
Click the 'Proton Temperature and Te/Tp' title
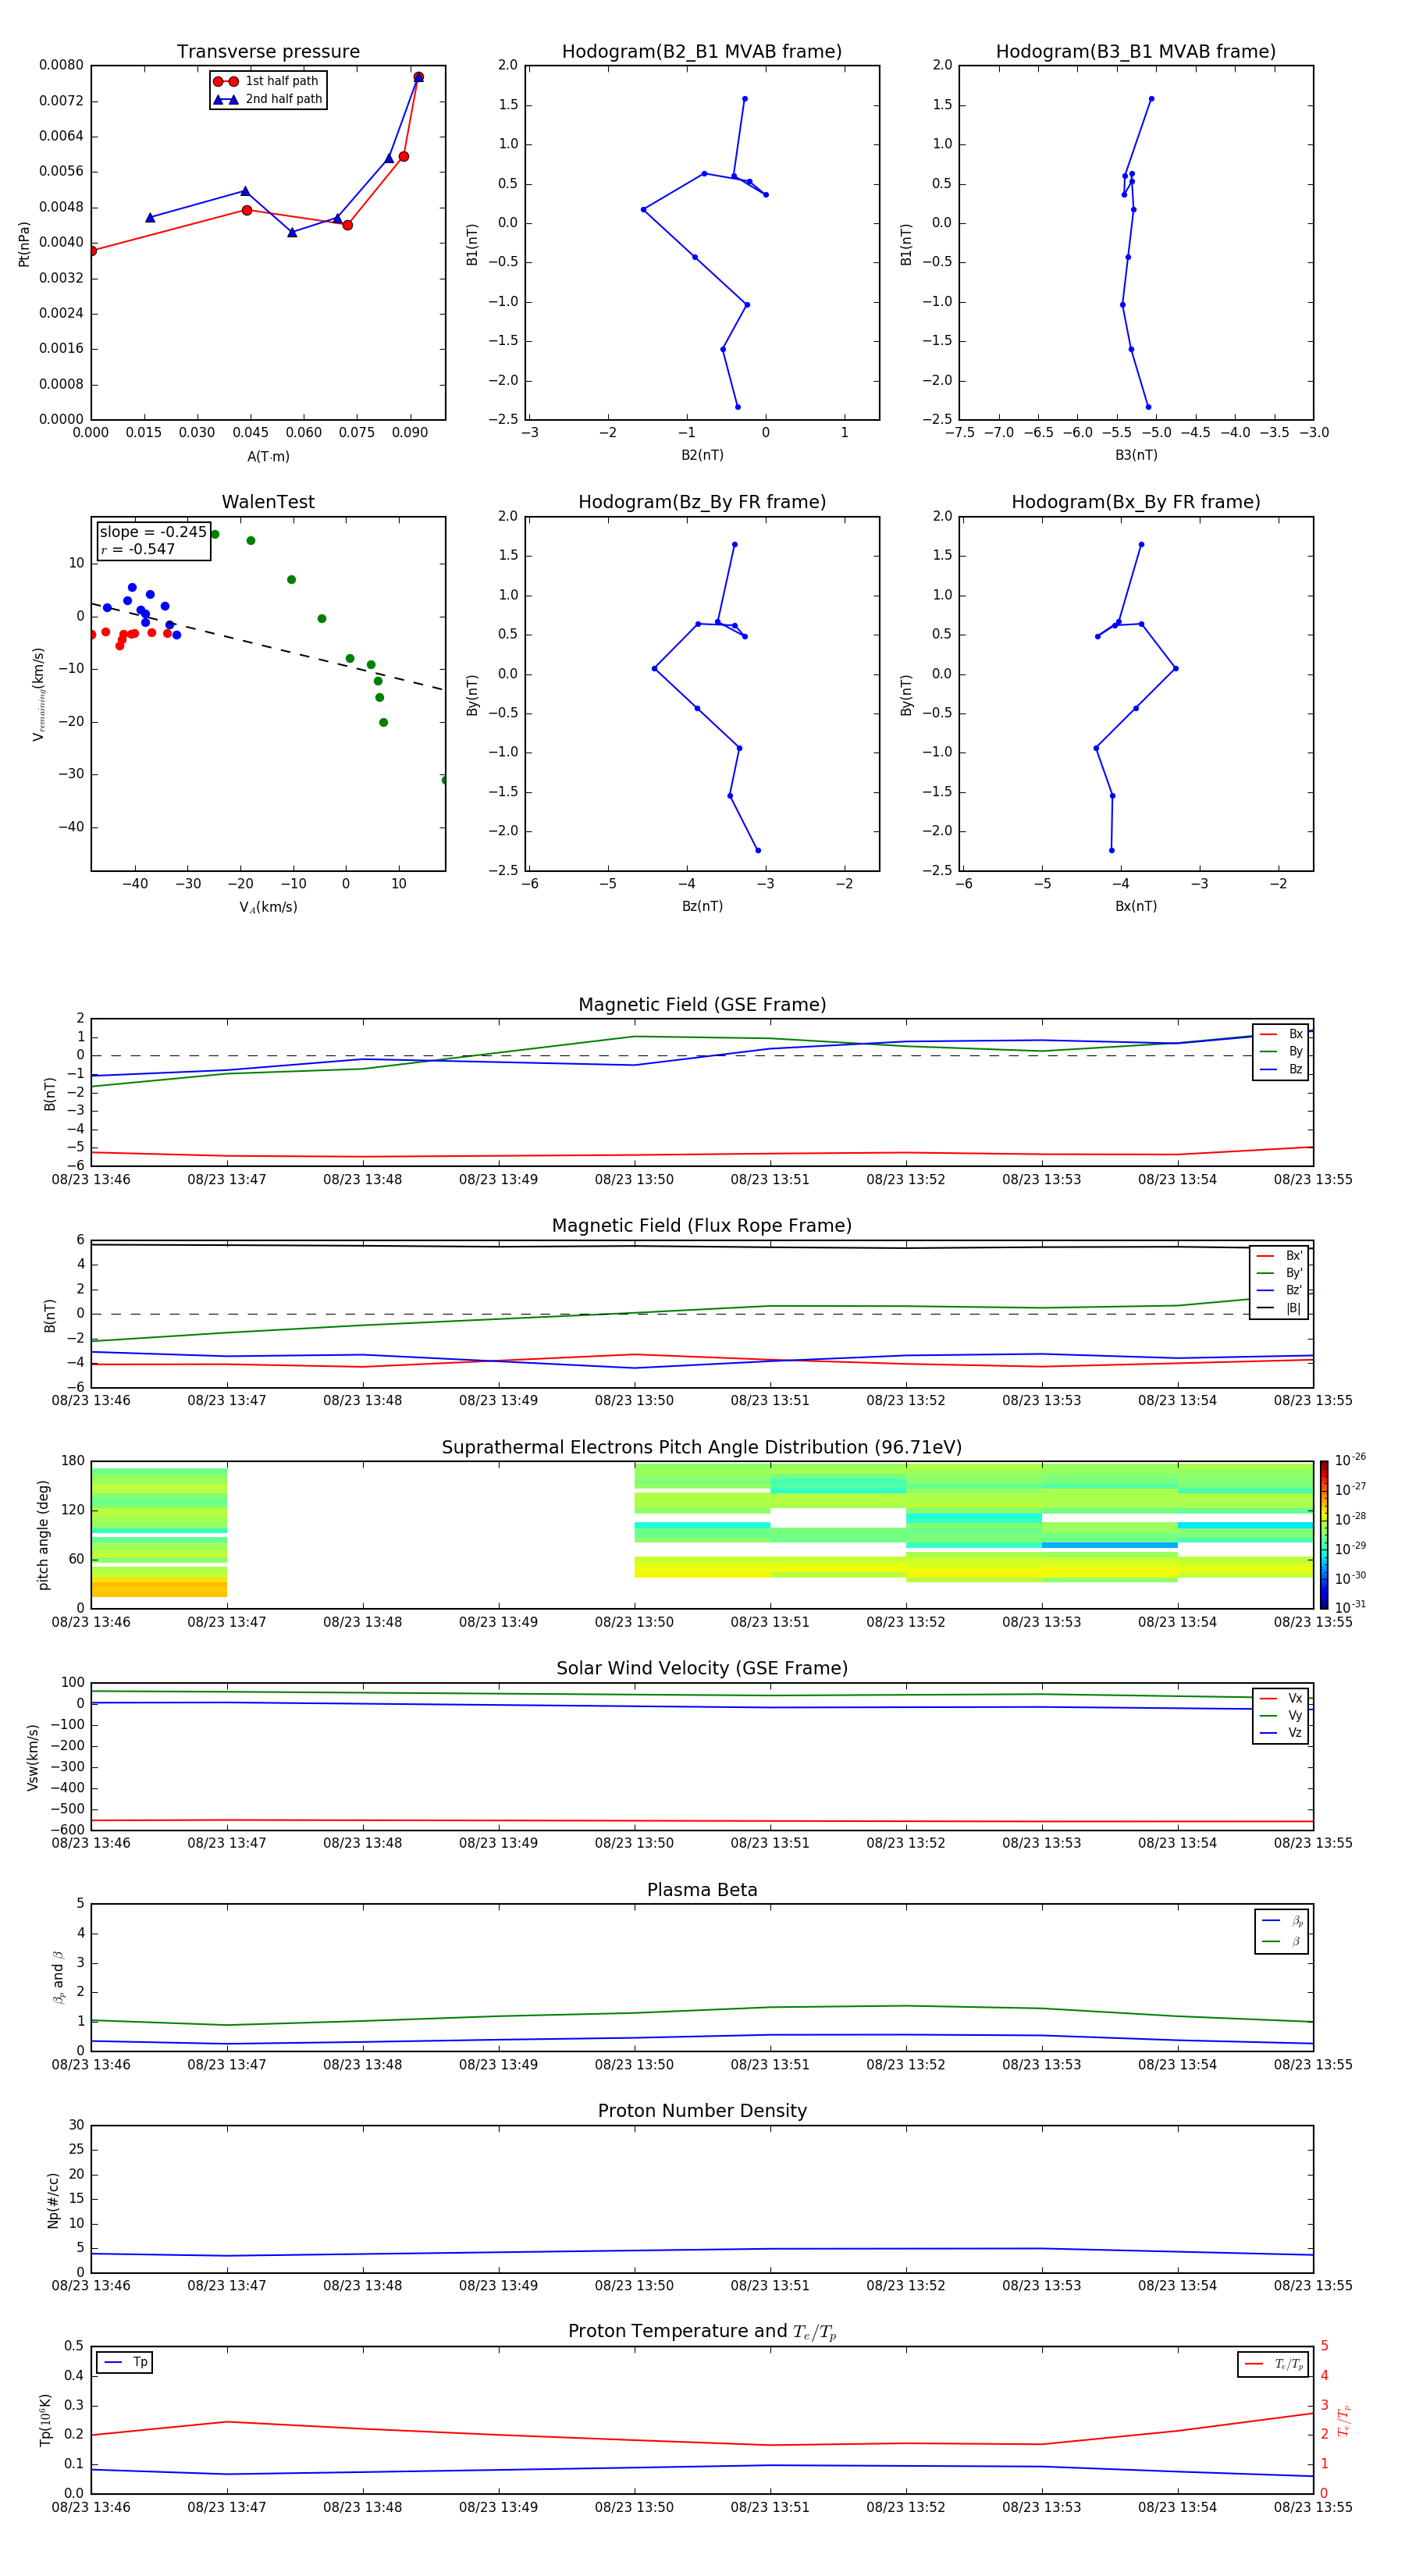coord(702,2332)
